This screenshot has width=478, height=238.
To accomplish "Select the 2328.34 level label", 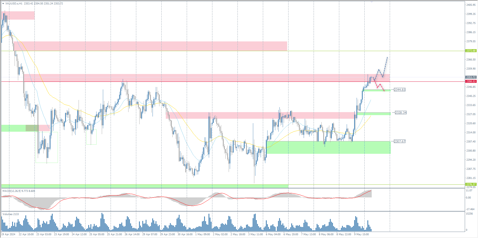I will click(401, 113).
